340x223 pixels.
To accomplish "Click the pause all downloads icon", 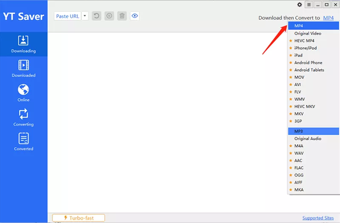I will click(x=109, y=16).
